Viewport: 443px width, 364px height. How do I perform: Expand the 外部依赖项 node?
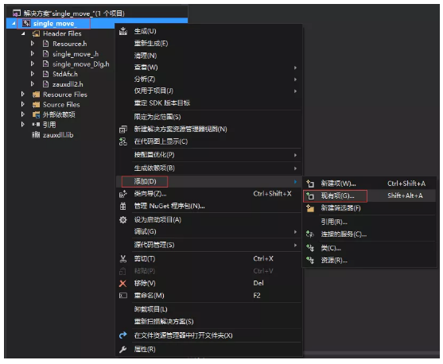[x=22, y=114]
